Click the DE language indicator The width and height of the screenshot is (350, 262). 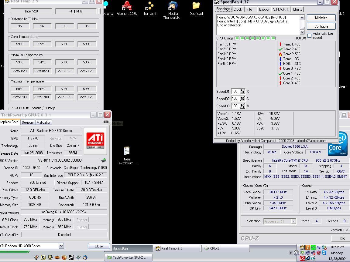[x=290, y=253]
